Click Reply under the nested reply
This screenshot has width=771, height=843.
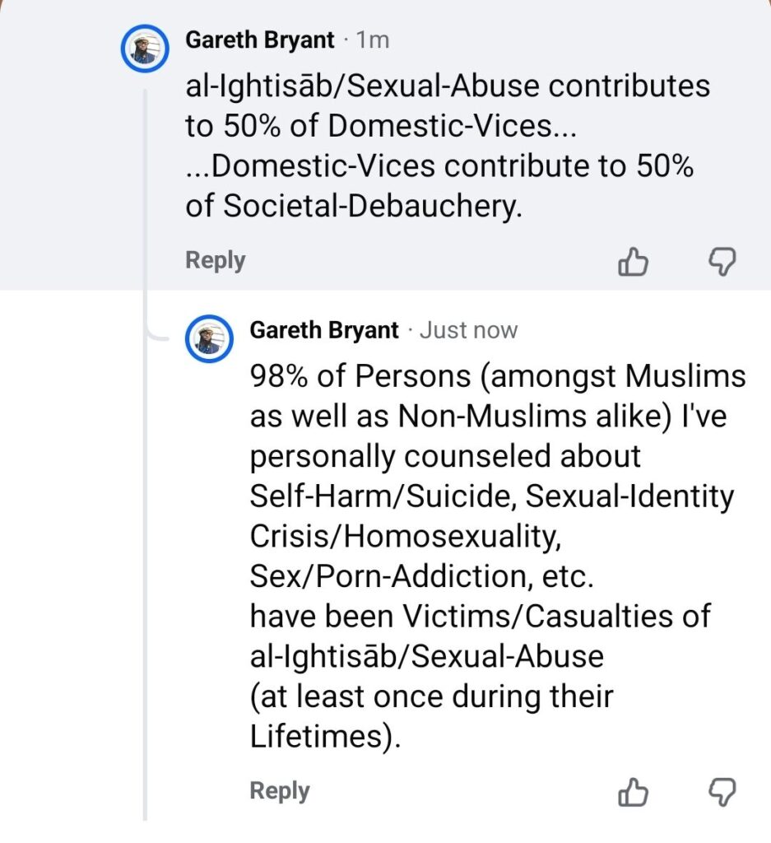[x=280, y=791]
